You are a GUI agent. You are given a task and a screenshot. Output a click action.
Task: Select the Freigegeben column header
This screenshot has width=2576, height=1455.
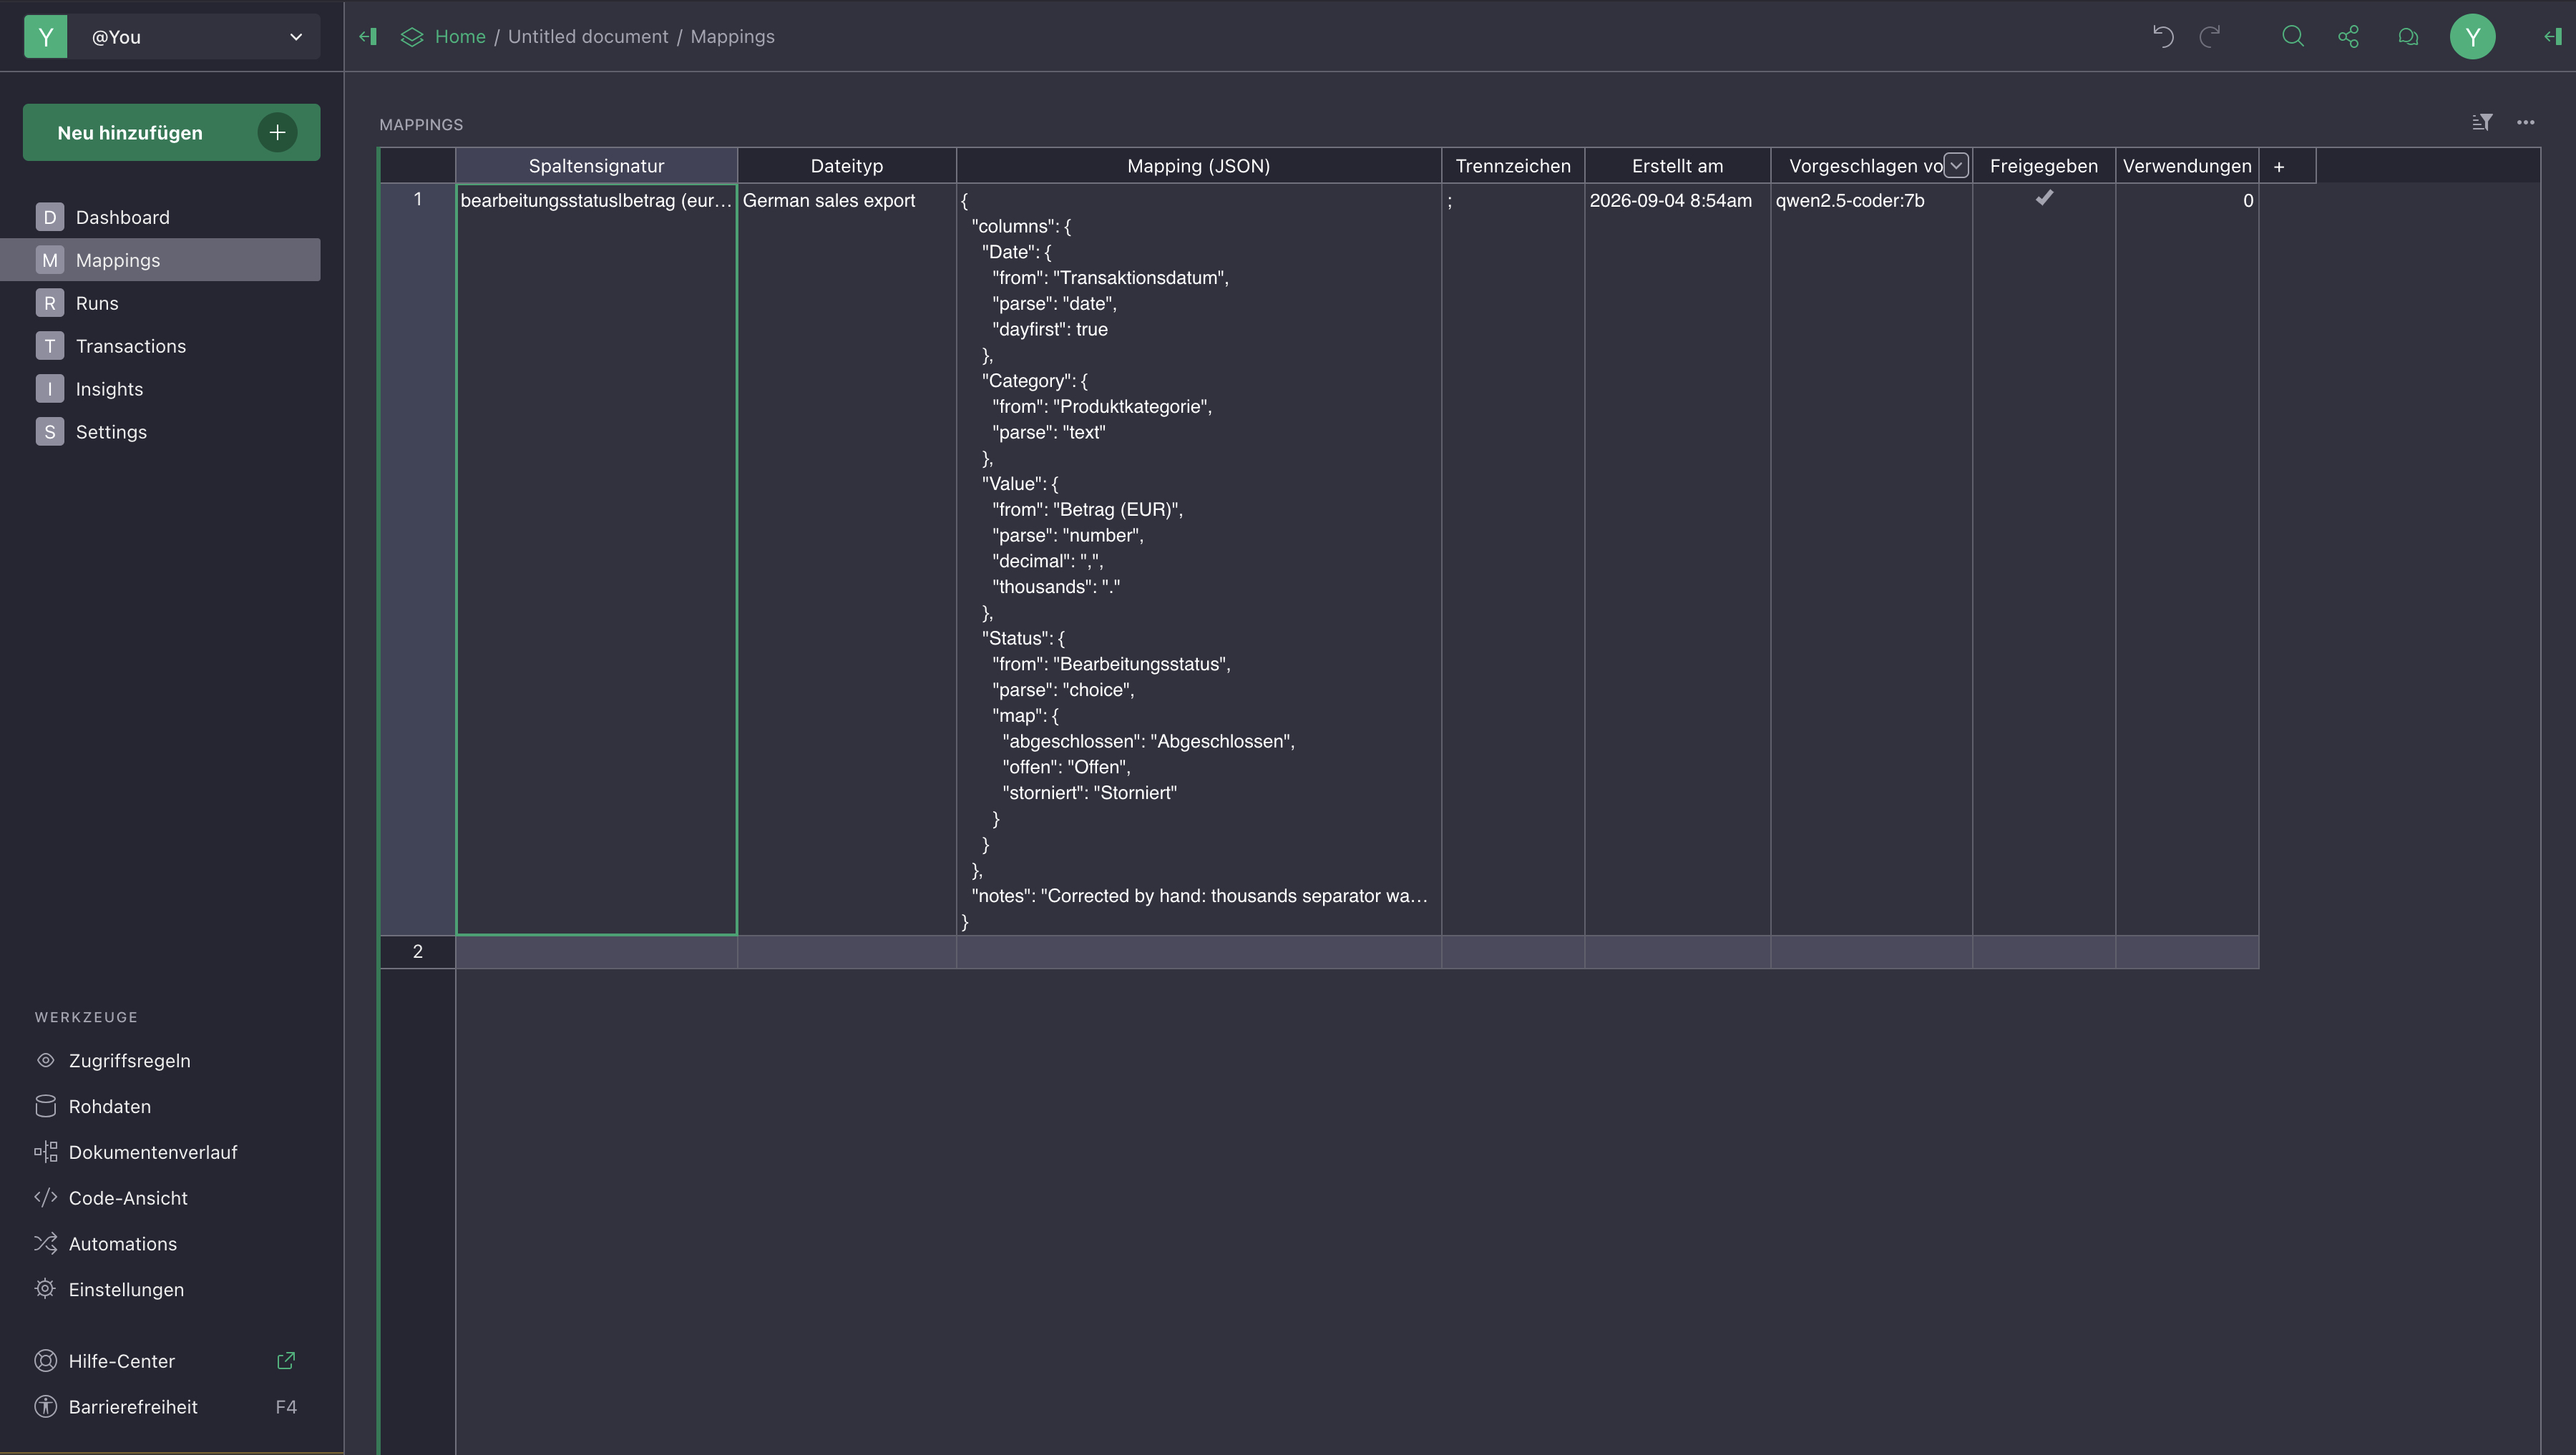(x=2044, y=166)
